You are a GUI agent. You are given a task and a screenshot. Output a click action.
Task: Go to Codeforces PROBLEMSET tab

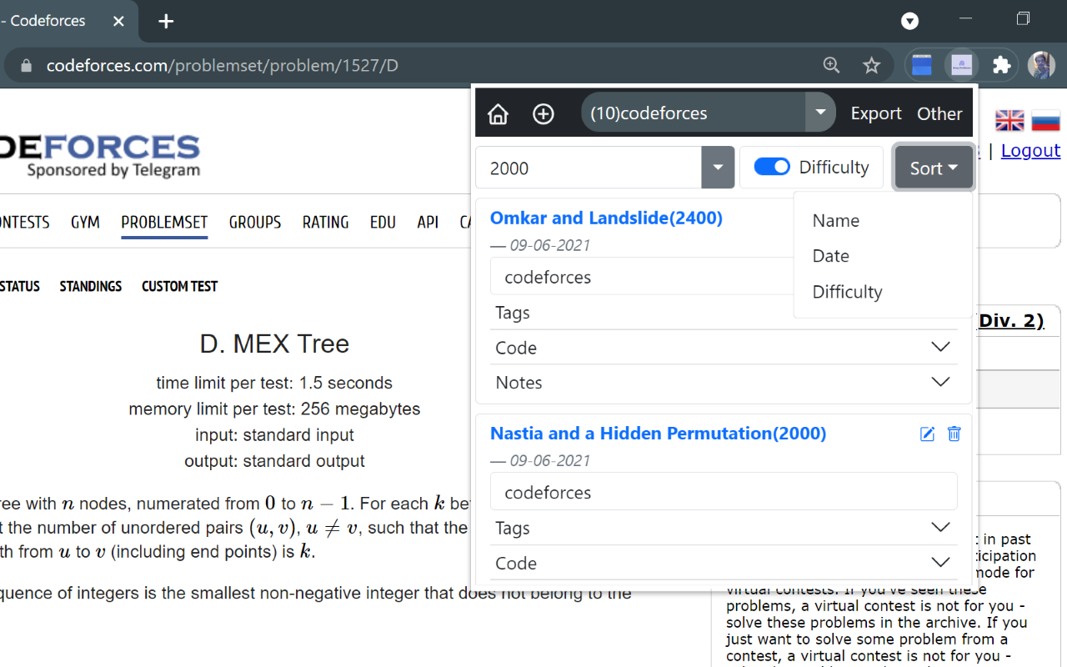pos(164,222)
